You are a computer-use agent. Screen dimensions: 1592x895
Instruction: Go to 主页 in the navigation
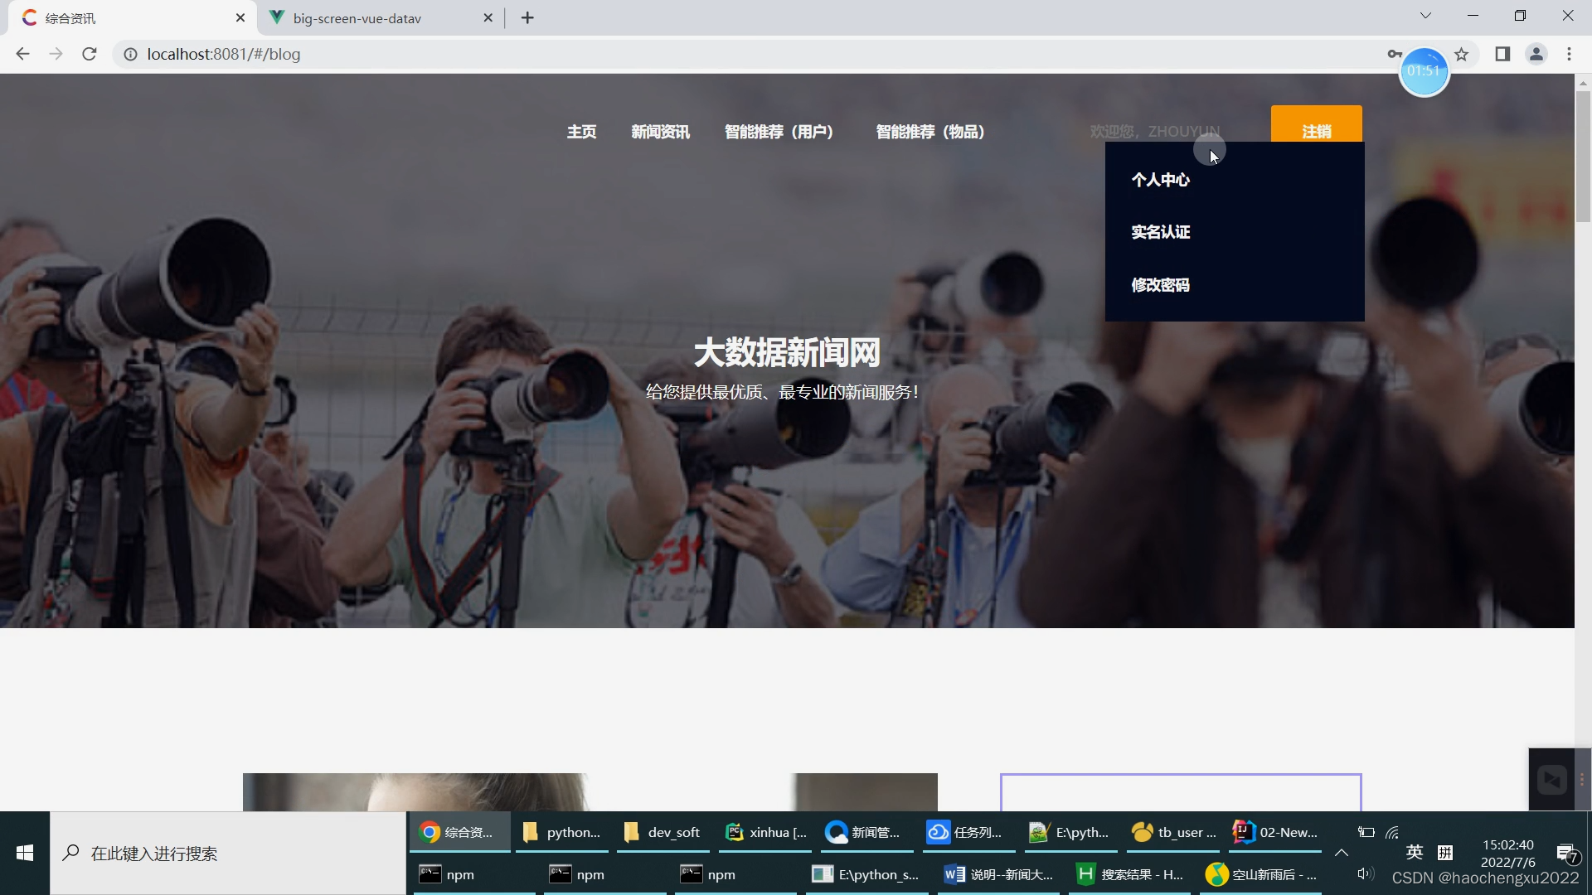point(581,132)
